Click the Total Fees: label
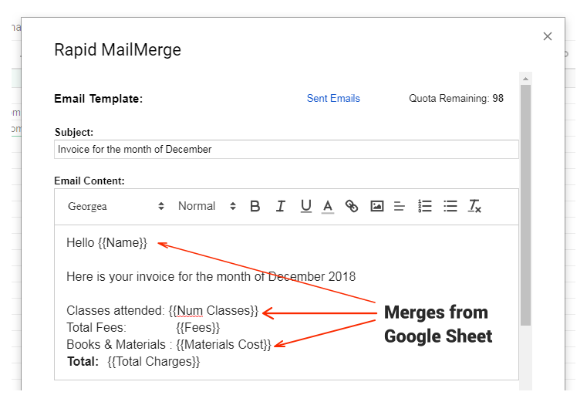Viewport: 587px width, 402px height. click(96, 328)
